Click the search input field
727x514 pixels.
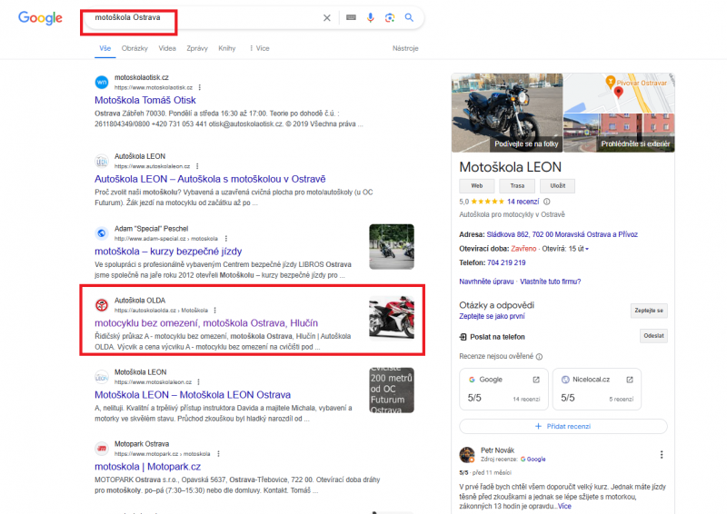[x=202, y=17]
